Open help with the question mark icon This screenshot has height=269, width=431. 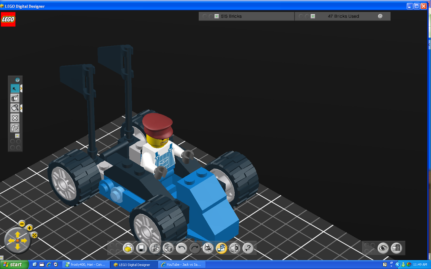[x=248, y=248]
